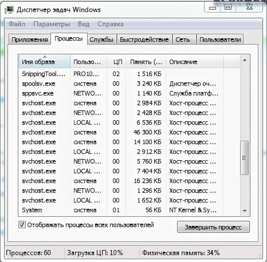Click the scrollbar up arrow
Viewport: 267px width, 262px height.
click(x=245, y=60)
